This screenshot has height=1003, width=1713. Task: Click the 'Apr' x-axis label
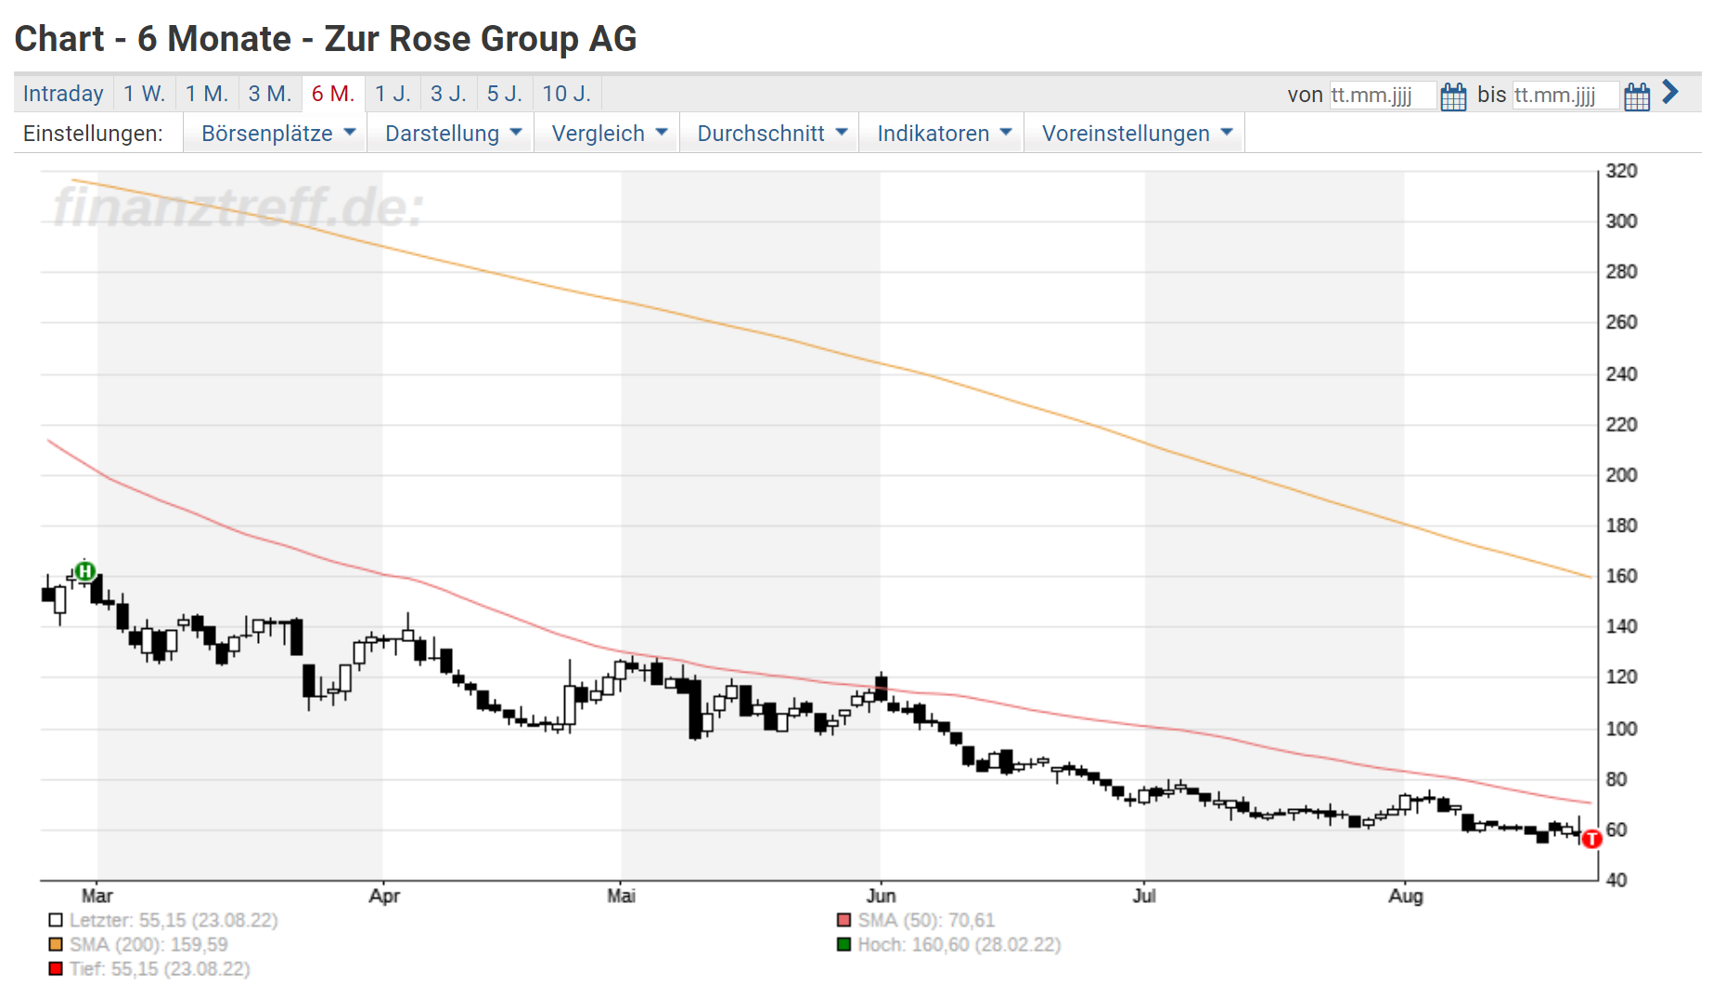[x=384, y=895]
